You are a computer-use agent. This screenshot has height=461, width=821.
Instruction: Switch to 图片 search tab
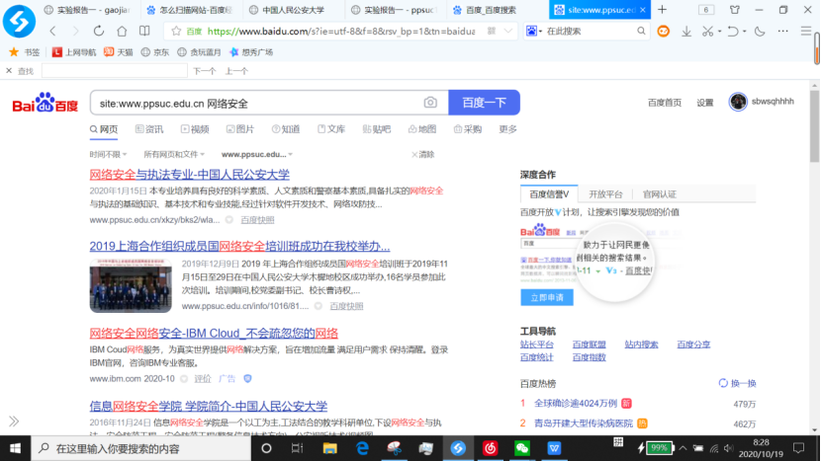(x=240, y=129)
